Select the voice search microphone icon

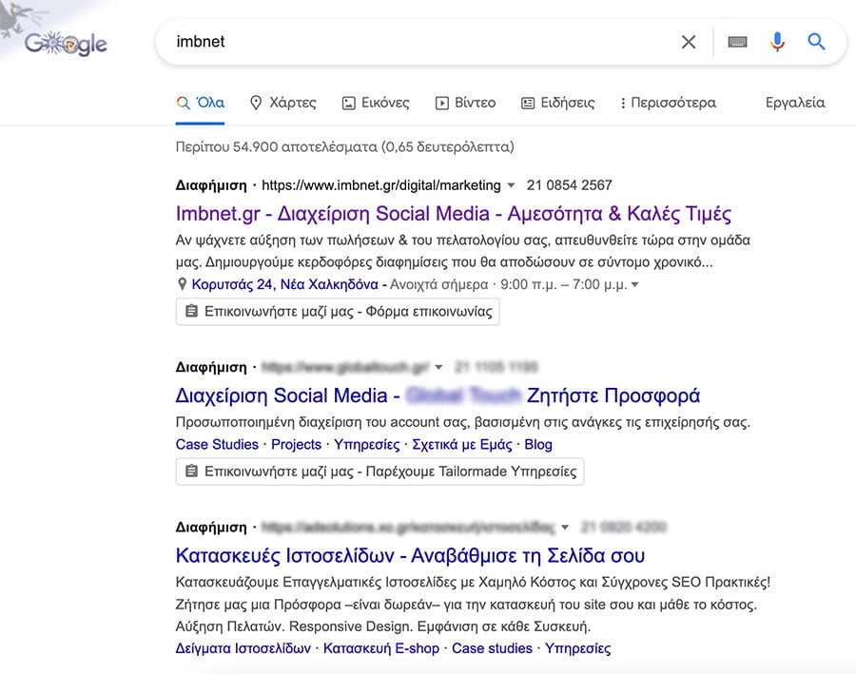(777, 42)
